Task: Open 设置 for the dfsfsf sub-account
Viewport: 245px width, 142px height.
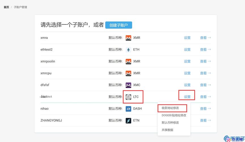Action: pyautogui.click(x=187, y=85)
